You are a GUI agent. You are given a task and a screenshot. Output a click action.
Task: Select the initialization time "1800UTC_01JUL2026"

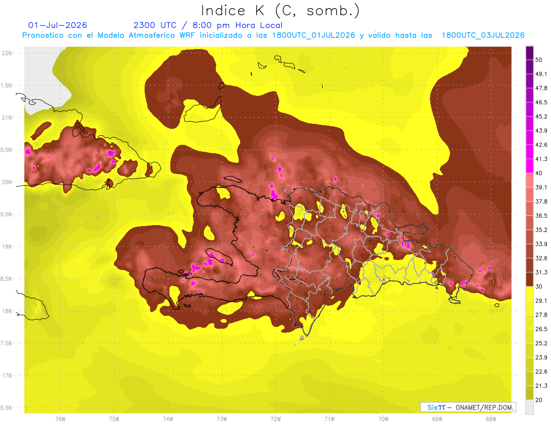[313, 35]
